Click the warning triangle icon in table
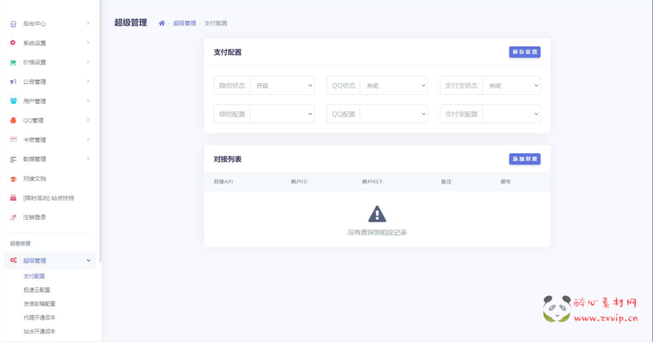The height and width of the screenshot is (342, 653). [x=377, y=214]
